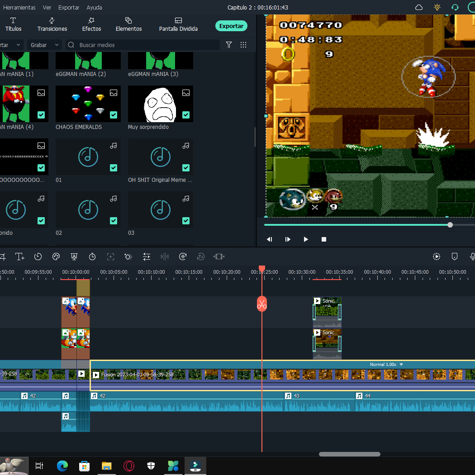Open the Títulos tab

click(13, 25)
